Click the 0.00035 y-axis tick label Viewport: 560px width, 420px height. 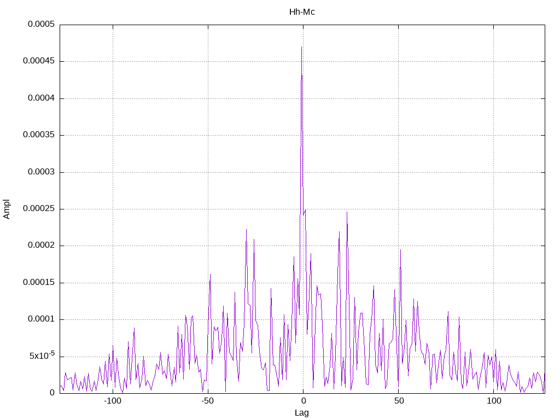[x=39, y=135]
